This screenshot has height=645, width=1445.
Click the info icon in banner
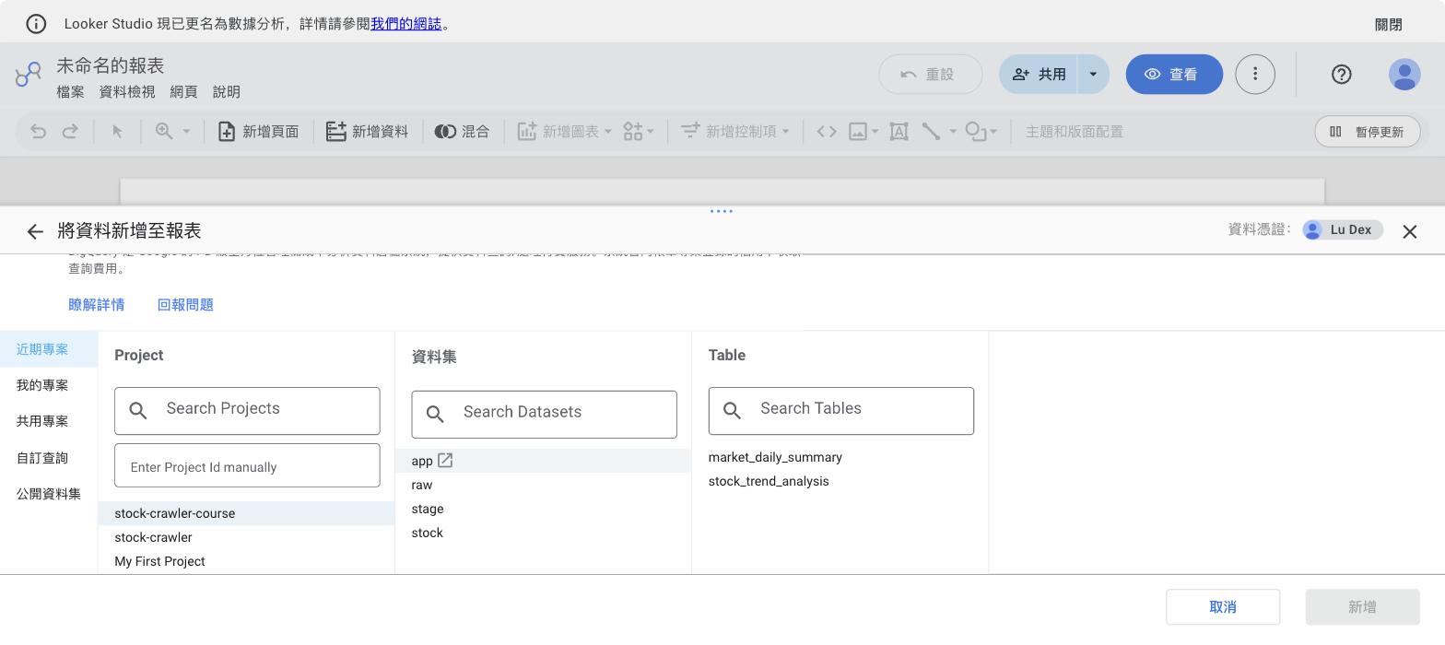pyautogui.click(x=36, y=24)
